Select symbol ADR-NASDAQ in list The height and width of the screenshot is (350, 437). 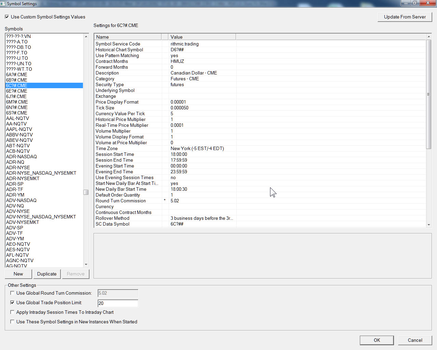44,157
